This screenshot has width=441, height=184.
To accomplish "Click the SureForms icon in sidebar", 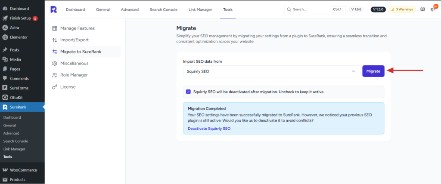I will [5, 88].
